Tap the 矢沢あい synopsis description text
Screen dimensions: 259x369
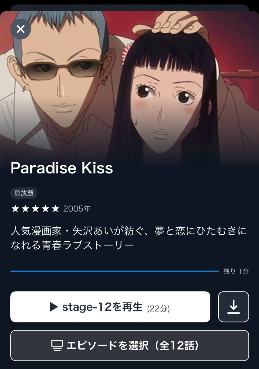click(129, 238)
